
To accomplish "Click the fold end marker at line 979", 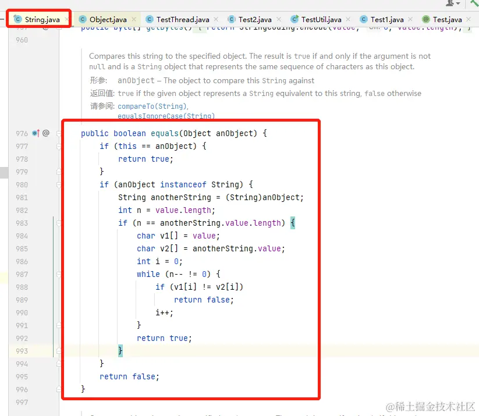I will click(x=59, y=172).
